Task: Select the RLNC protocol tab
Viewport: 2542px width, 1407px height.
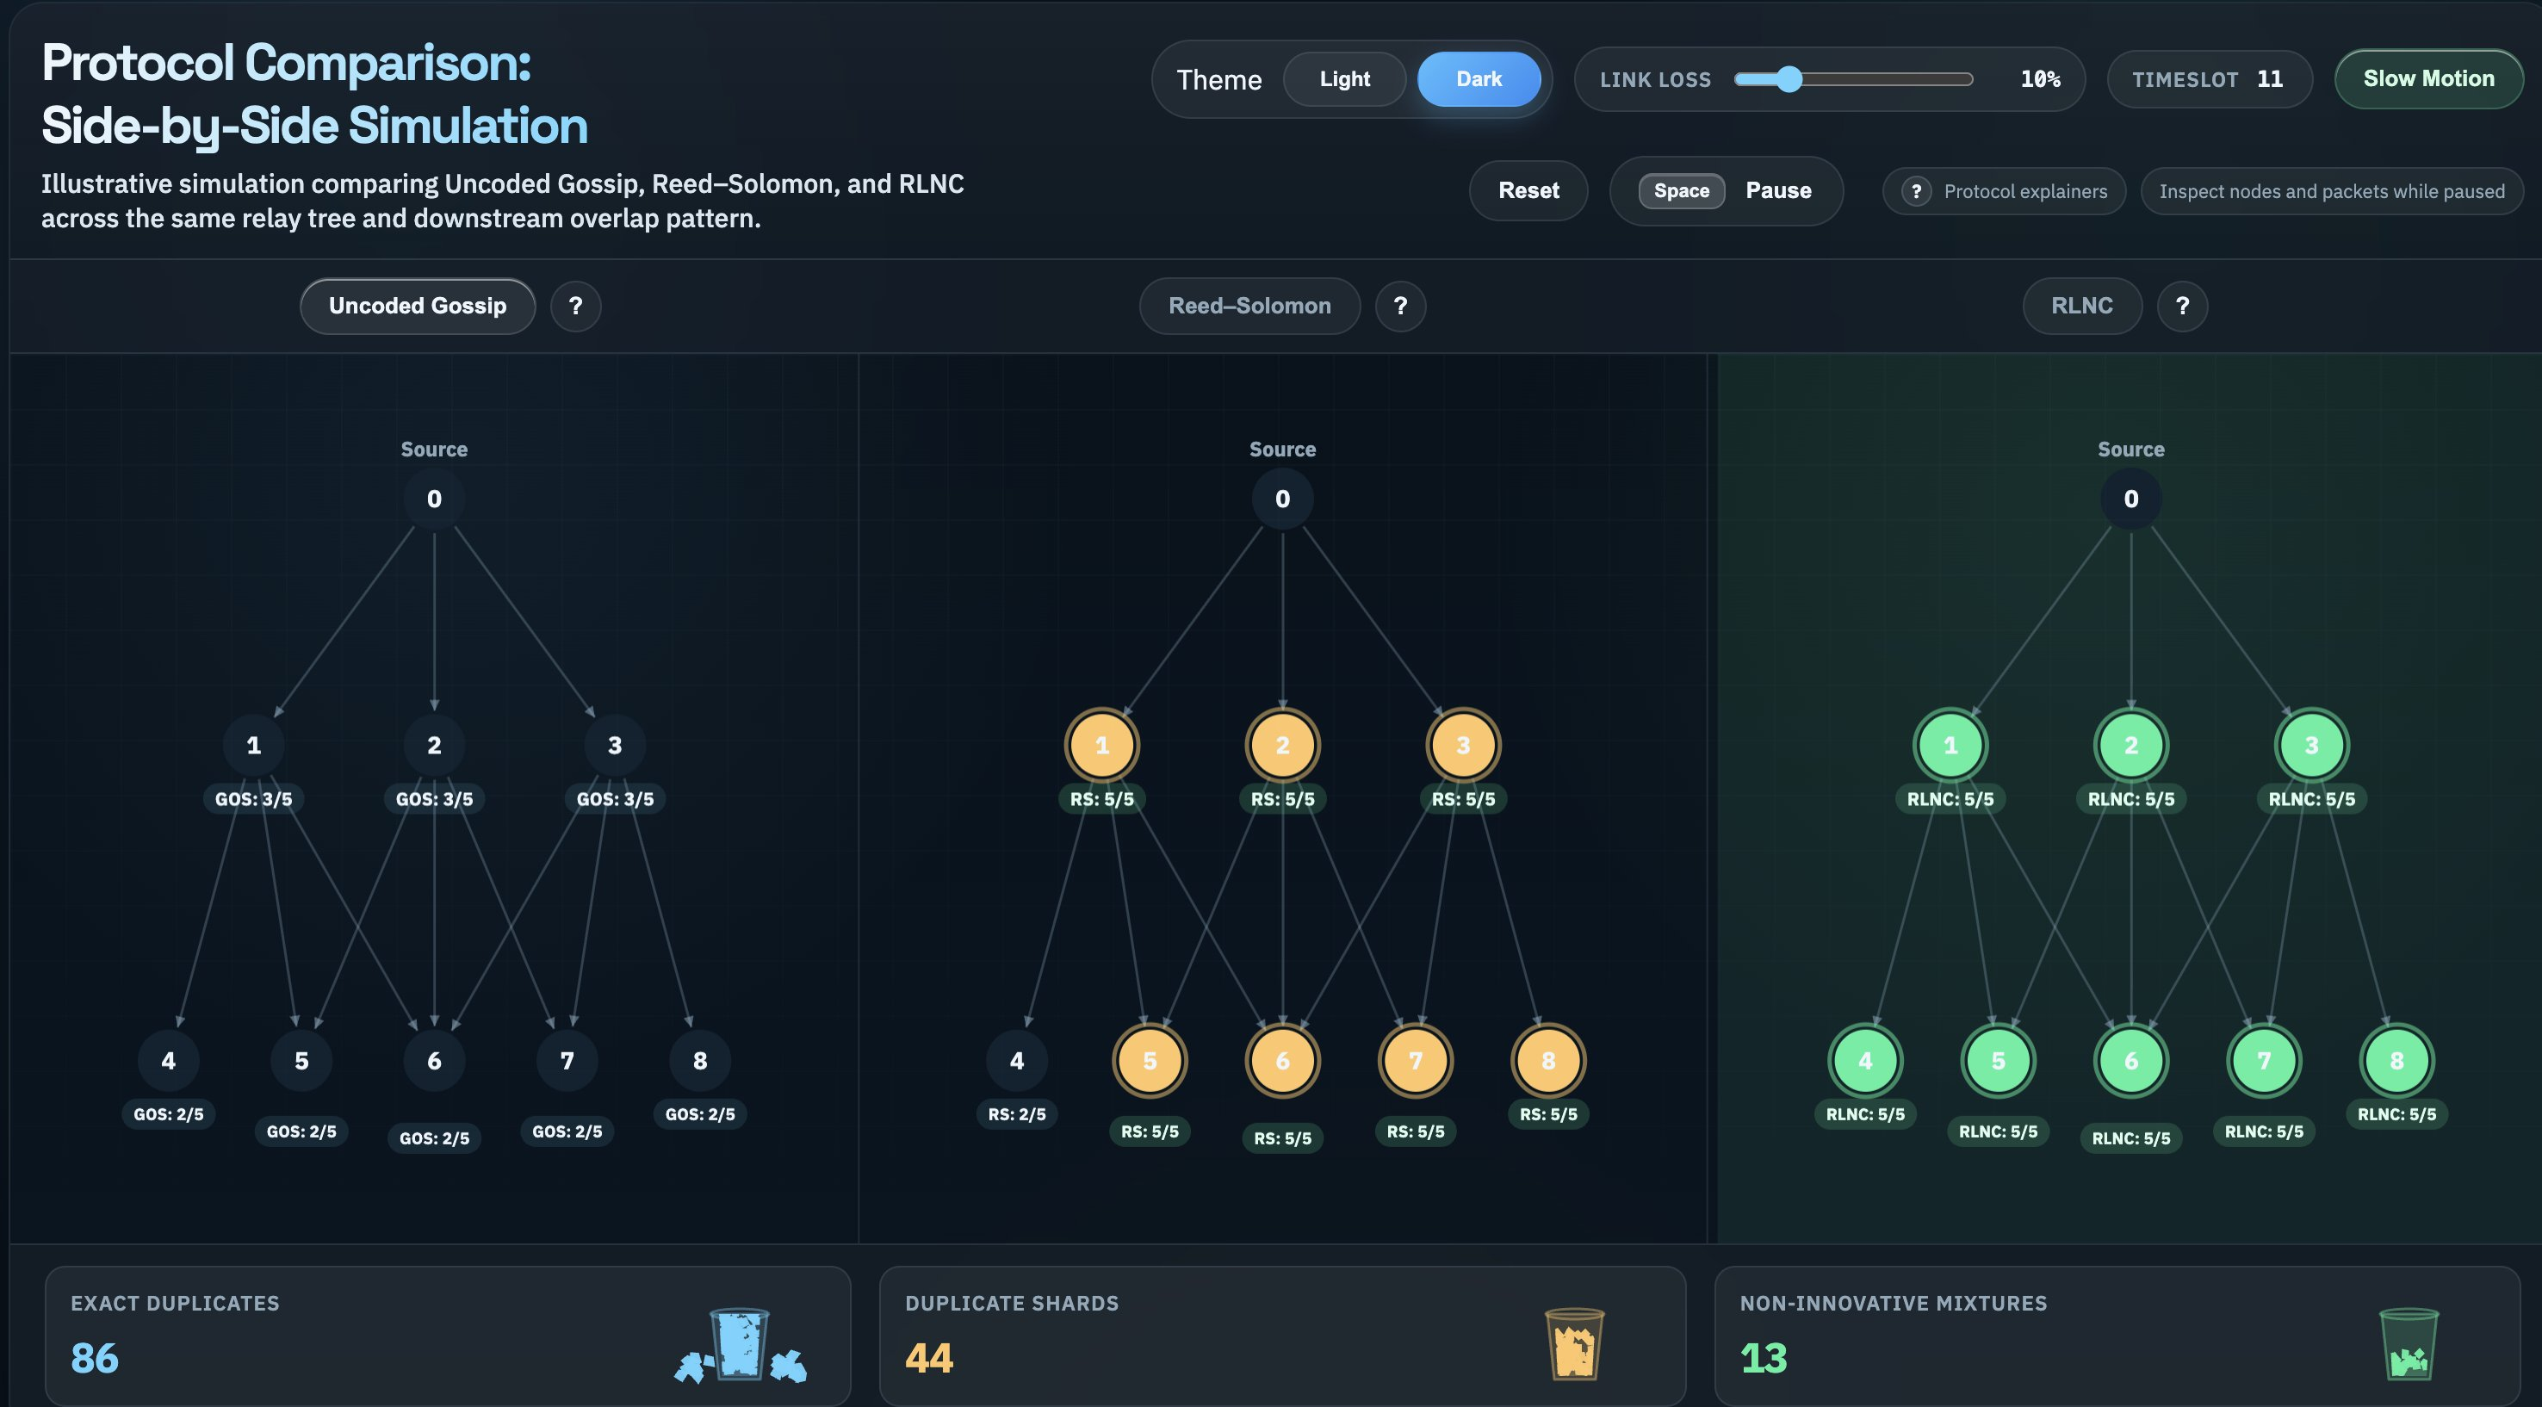Action: [x=2082, y=306]
